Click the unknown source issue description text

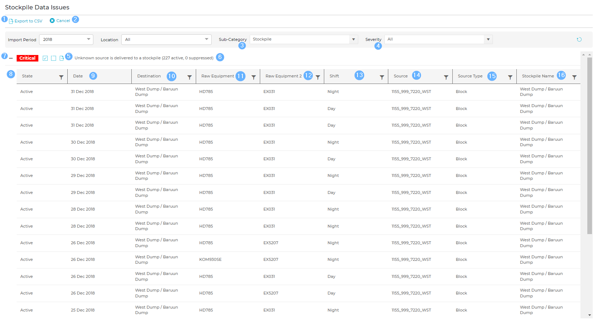tap(144, 58)
